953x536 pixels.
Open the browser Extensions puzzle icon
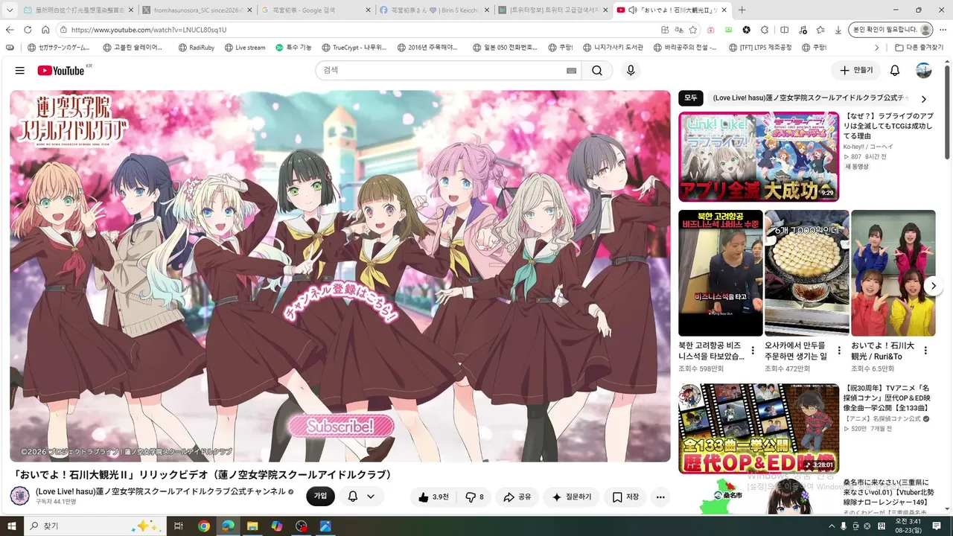(x=766, y=30)
